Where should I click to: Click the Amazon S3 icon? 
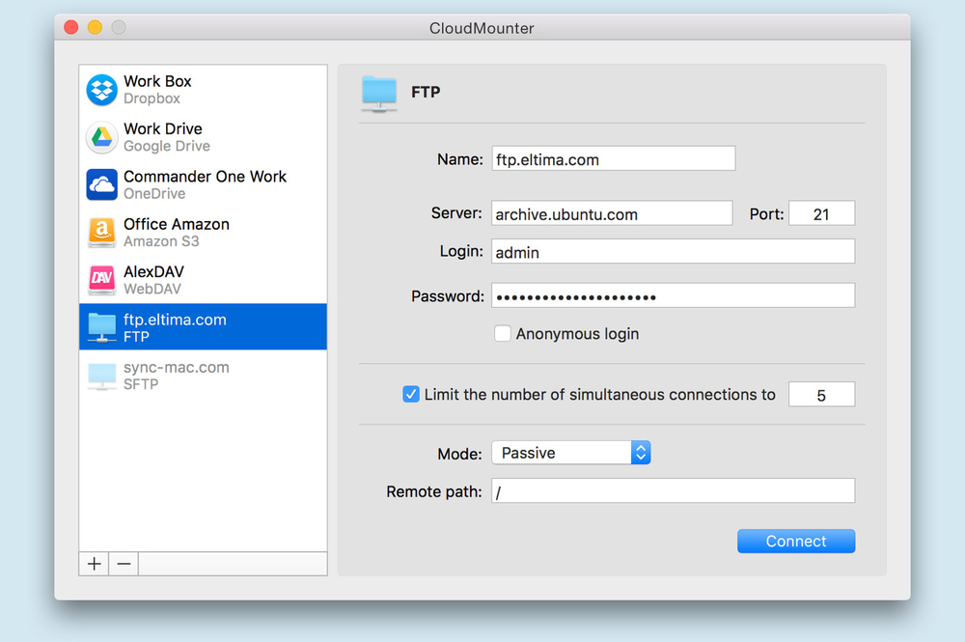(x=101, y=233)
